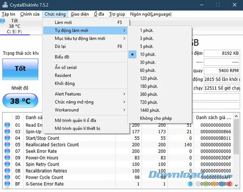Open the Giao diện menu

coord(80,14)
